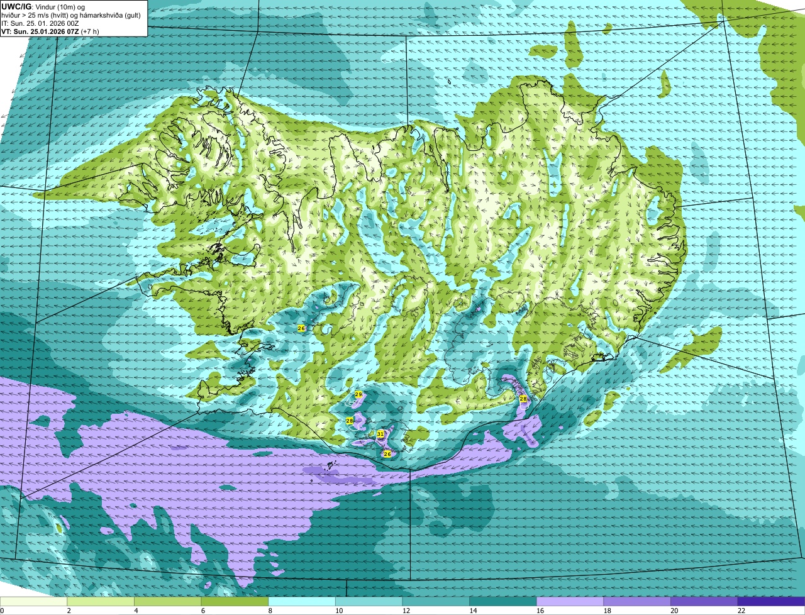Click the scale label '14'
805x615 pixels.
(473, 611)
